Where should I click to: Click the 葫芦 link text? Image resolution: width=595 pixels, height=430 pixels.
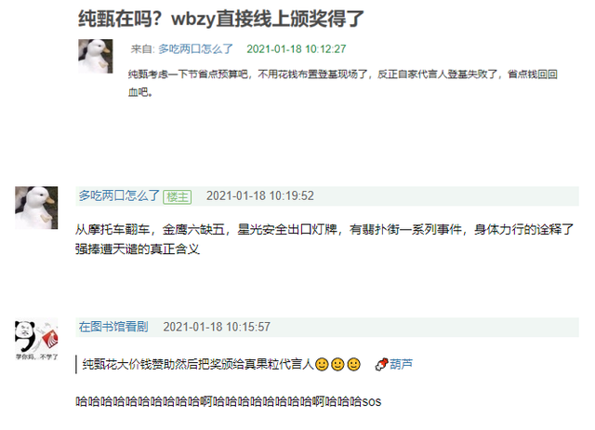tap(401, 364)
